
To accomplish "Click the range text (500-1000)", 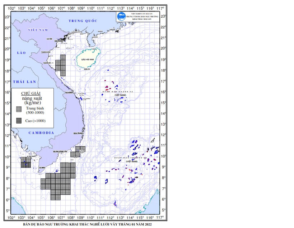I will [35, 112].
